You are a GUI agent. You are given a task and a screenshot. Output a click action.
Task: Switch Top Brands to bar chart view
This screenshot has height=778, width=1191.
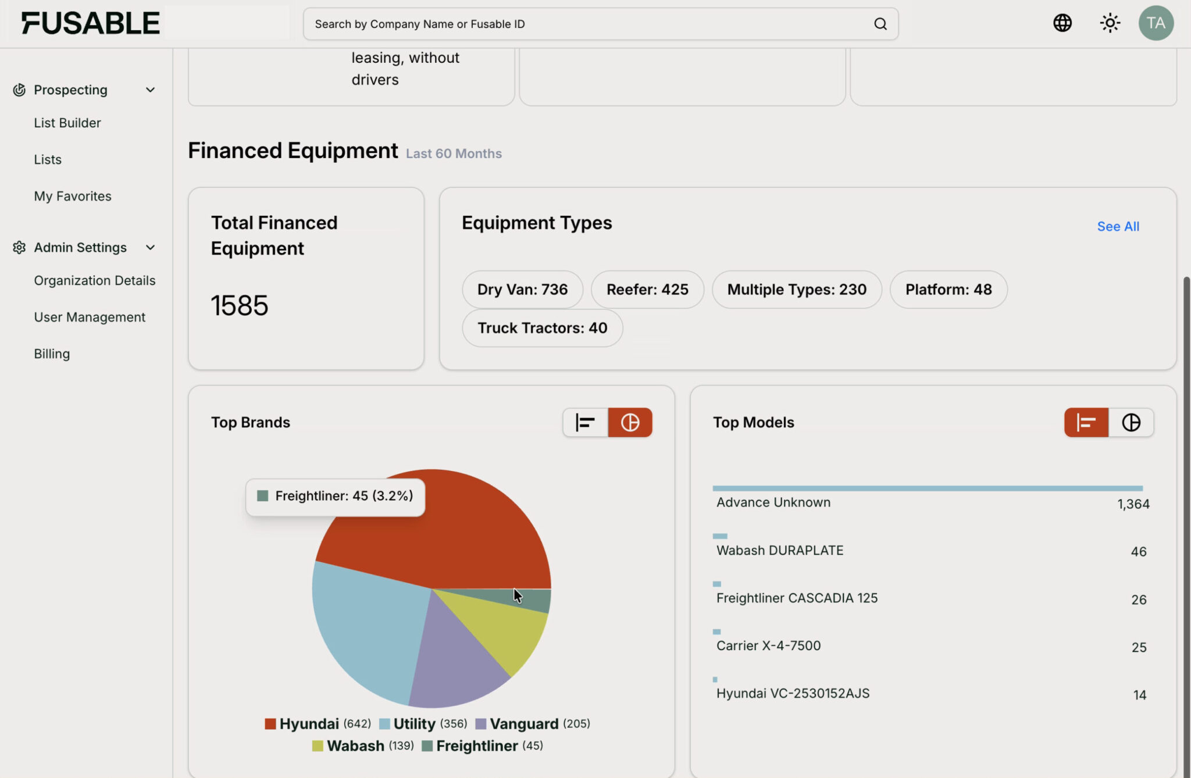click(585, 422)
